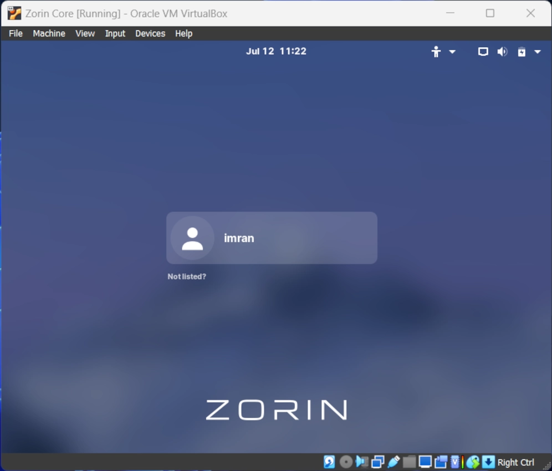Click the volume speaker icon in top bar
This screenshot has width=552, height=471.
pyautogui.click(x=502, y=52)
